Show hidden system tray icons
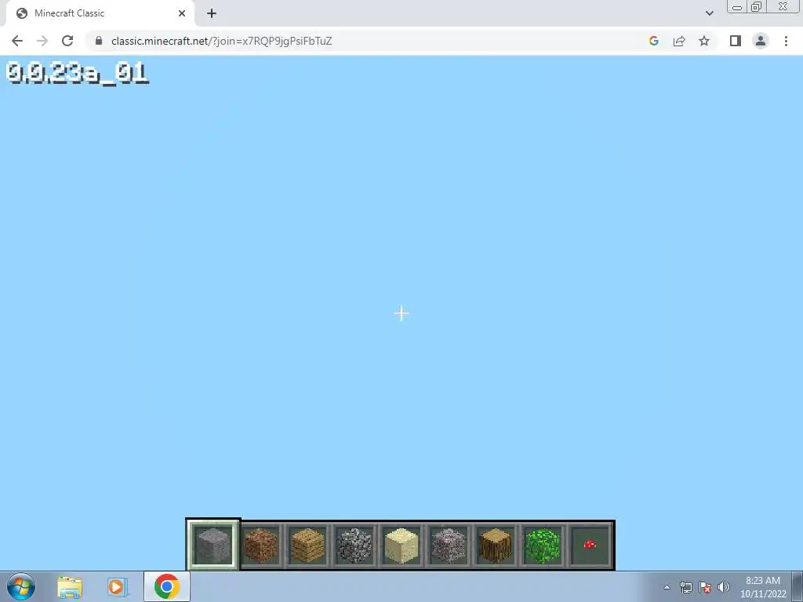Viewport: 803px width, 602px height. [x=667, y=587]
